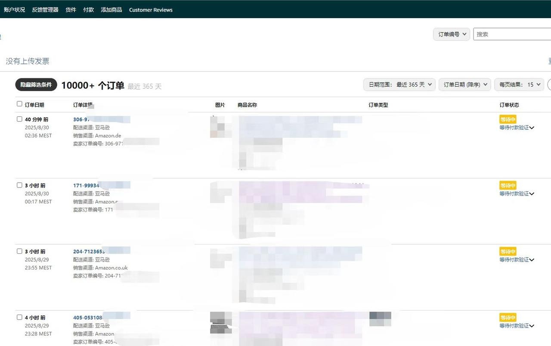Tick the select-all checkbox beside 订单日期
Image resolution: width=551 pixels, height=346 pixels.
tap(19, 104)
